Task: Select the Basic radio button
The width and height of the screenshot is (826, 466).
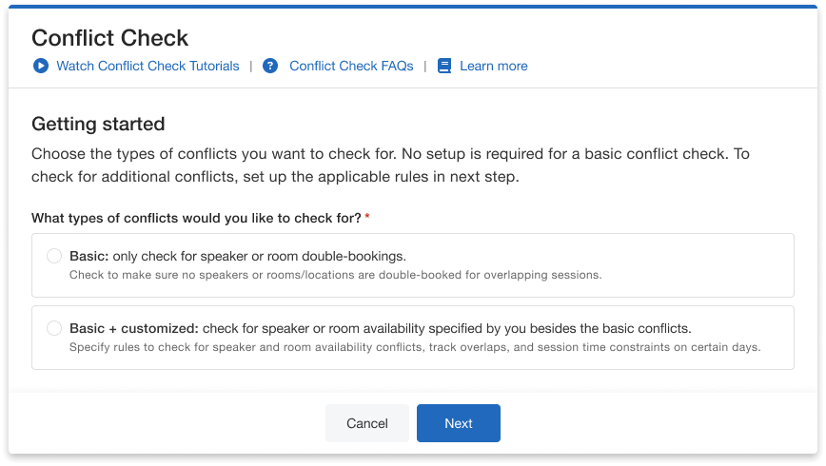Action: click(x=54, y=256)
